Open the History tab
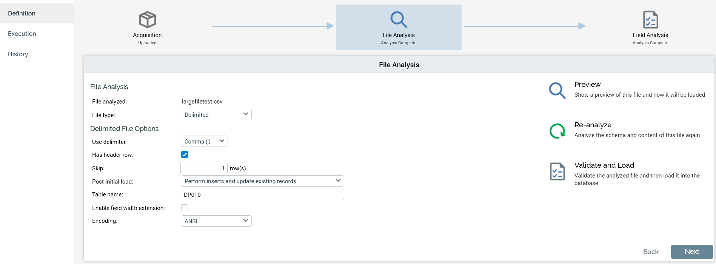The image size is (716, 264). [x=18, y=54]
